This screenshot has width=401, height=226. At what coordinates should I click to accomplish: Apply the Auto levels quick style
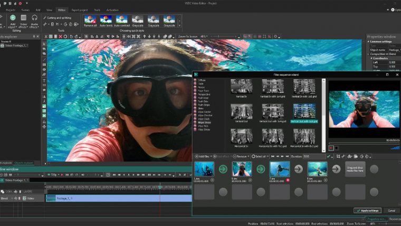(x=106, y=21)
